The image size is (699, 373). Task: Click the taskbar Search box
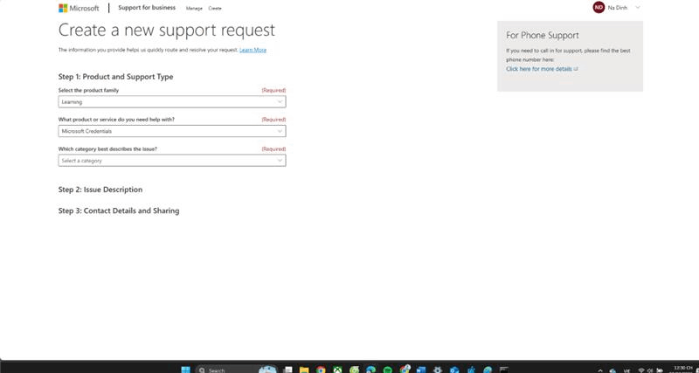pos(236,370)
